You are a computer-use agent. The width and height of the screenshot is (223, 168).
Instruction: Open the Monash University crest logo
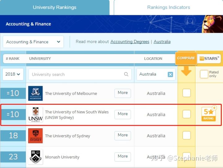35,157
